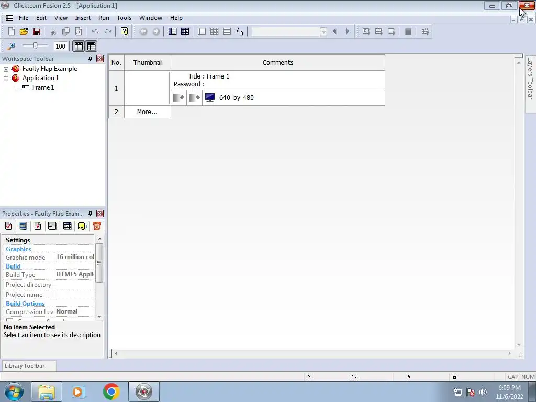Open the Window properties tab icon
Image resolution: width=536 pixels, height=402 pixels.
23,226
